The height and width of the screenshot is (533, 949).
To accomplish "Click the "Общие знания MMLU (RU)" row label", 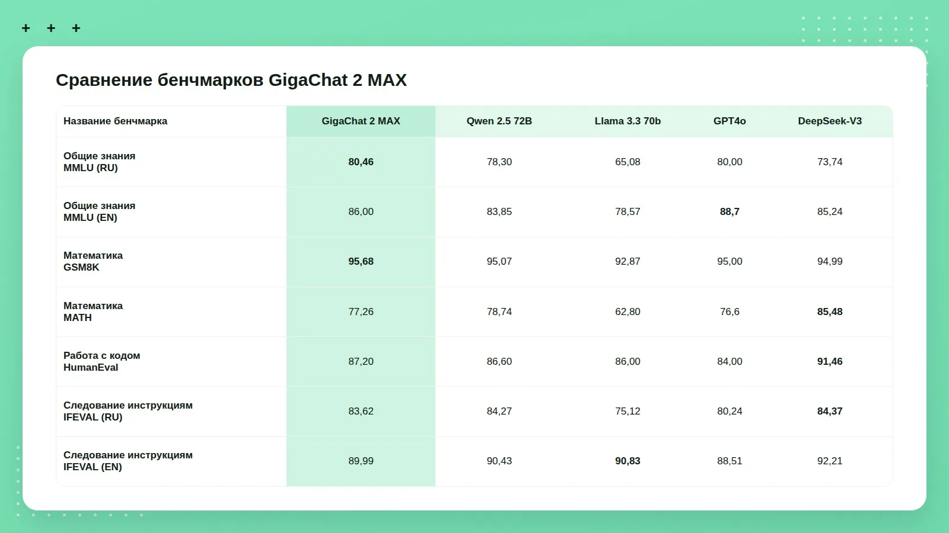I will pyautogui.click(x=100, y=162).
